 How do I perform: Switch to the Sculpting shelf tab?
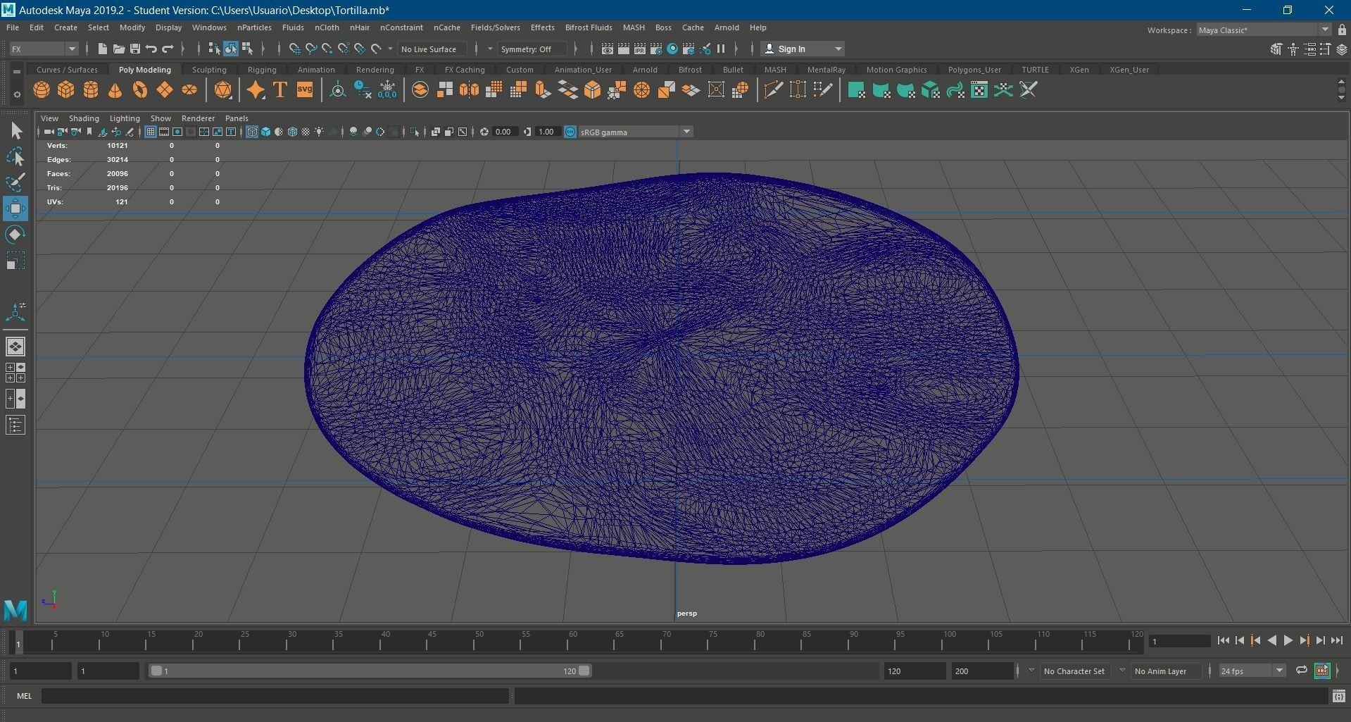point(209,70)
